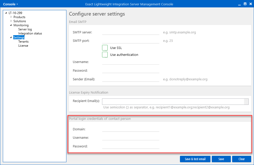This screenshot has width=254, height=165.
Task: Collapse the Settings tree node
Action: point(11,37)
